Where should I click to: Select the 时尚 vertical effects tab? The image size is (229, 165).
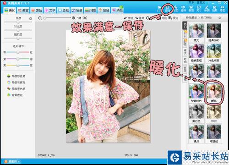click(x=185, y=60)
